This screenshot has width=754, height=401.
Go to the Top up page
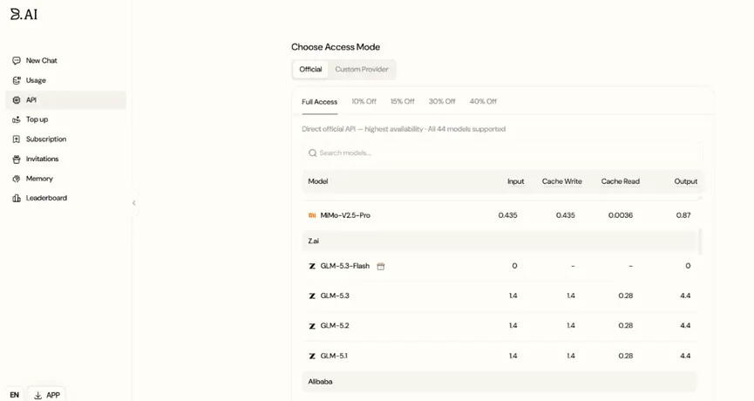[x=66, y=119]
